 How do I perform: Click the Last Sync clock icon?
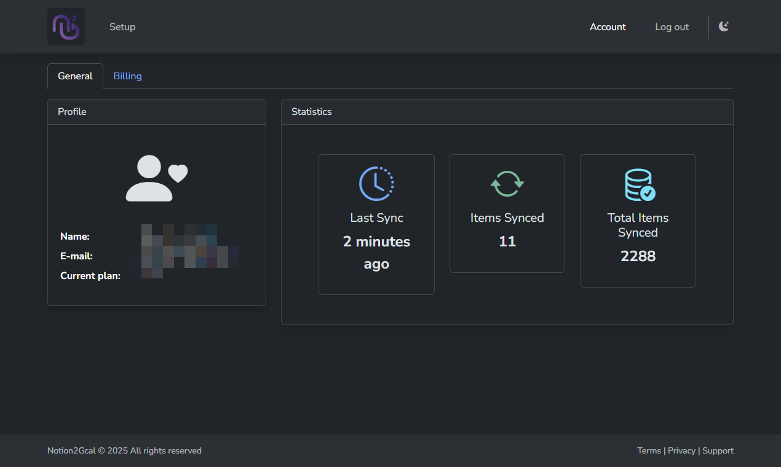(x=376, y=183)
